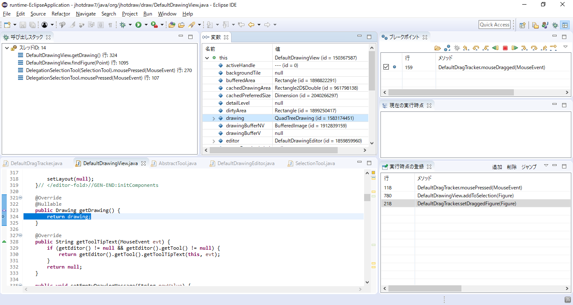
Task: Open the Run configurations dropdown arrow
Action: coord(146,25)
